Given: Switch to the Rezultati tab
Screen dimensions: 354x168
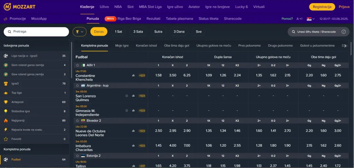Looking at the screenshot, I should [x=153, y=19].
